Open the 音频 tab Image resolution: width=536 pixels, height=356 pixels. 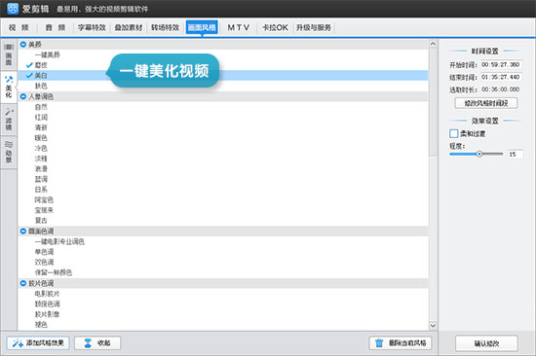56,27
